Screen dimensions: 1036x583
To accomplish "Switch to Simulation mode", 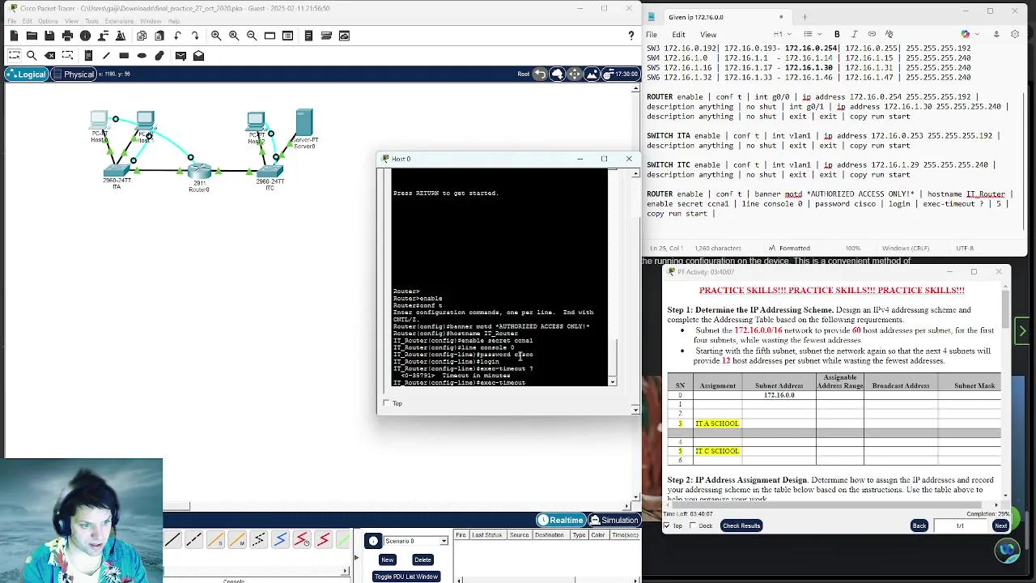I will pyautogui.click(x=614, y=520).
